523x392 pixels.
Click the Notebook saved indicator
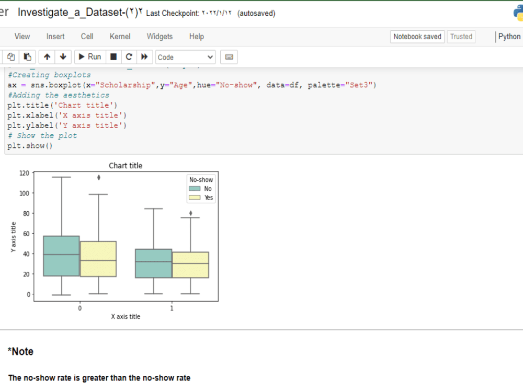pyautogui.click(x=418, y=37)
